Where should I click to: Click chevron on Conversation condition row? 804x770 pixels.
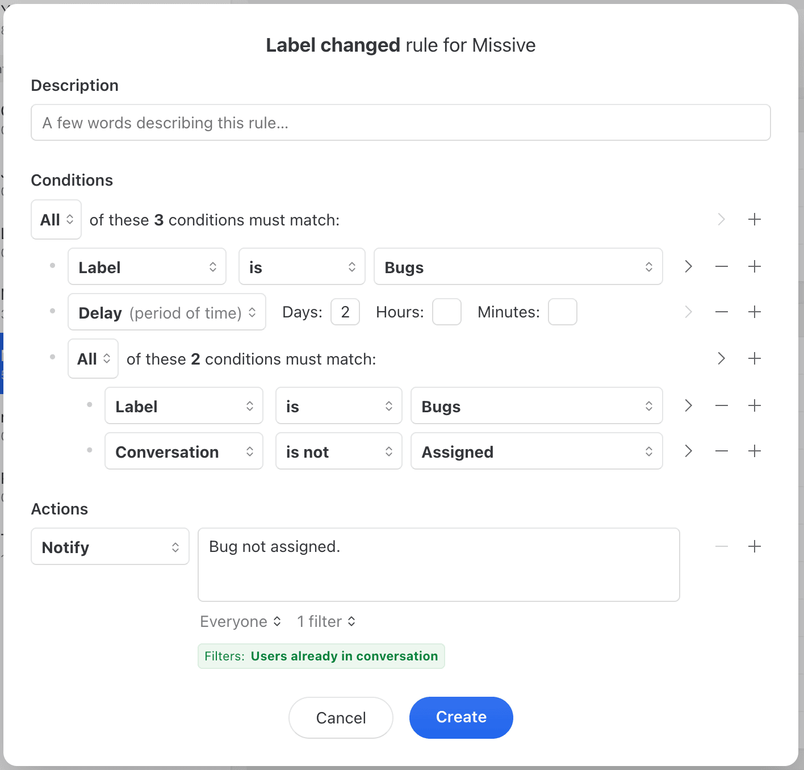(688, 451)
